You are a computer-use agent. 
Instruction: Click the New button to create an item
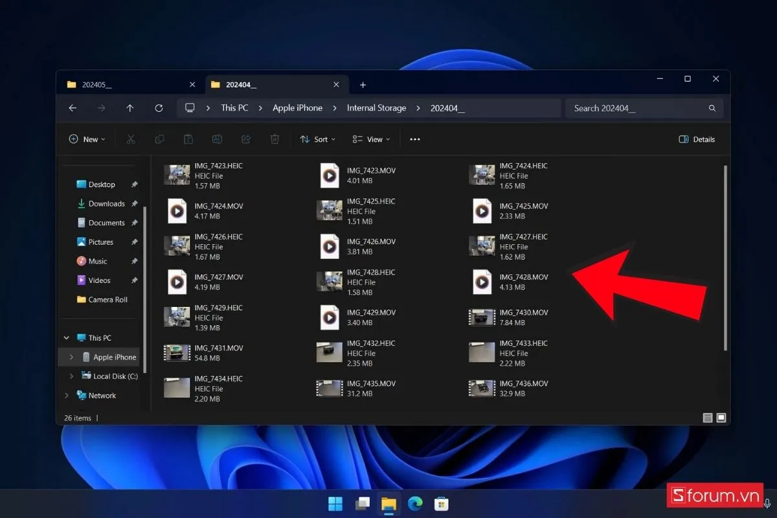[x=87, y=139]
